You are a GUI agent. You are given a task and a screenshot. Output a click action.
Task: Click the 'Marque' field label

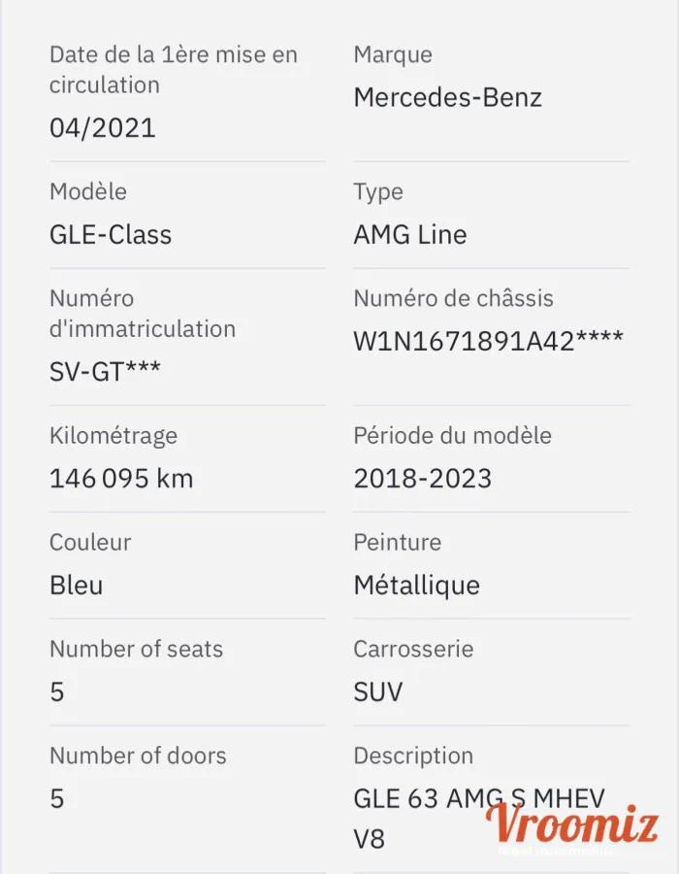point(393,55)
